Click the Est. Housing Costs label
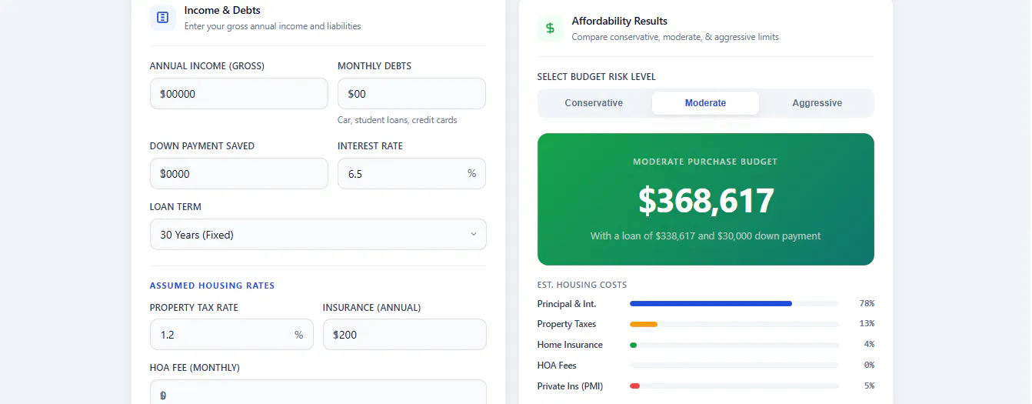 [x=582, y=285]
